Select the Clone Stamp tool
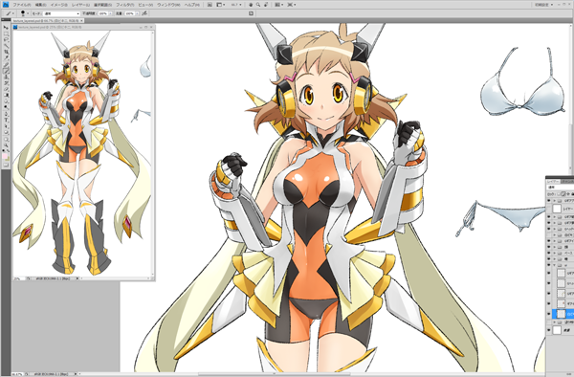 pyautogui.click(x=7, y=77)
